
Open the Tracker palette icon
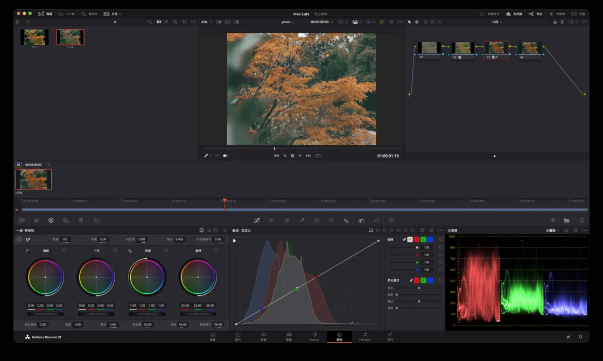click(x=332, y=220)
